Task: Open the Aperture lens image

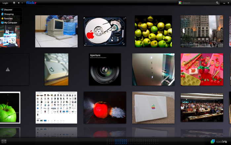Action: click(x=105, y=69)
